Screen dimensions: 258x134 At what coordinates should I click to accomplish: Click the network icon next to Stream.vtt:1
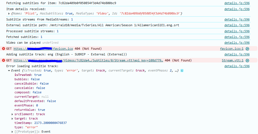(x=247, y=60)
